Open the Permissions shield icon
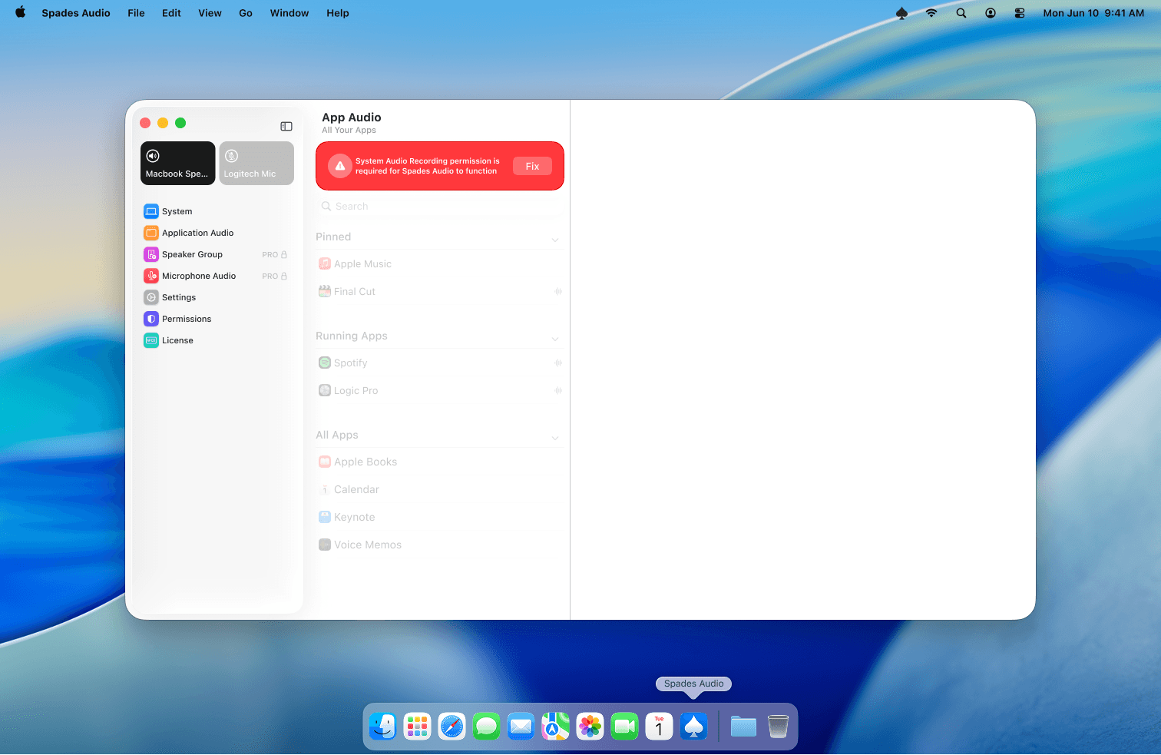Viewport: 1161px width, 755px height. point(150,319)
